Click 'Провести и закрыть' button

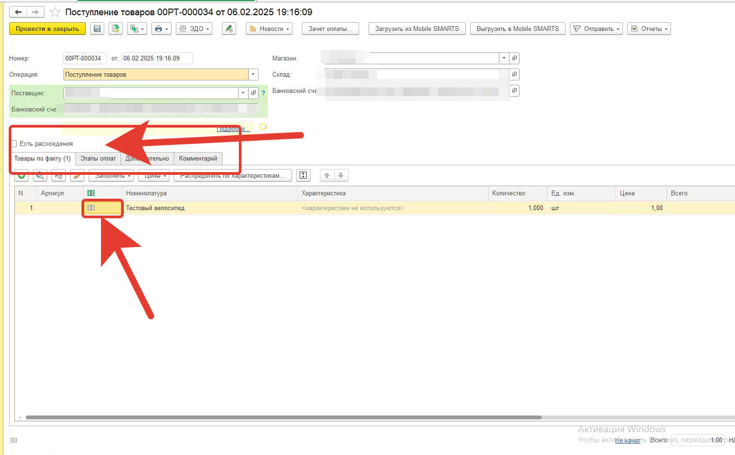coord(47,29)
